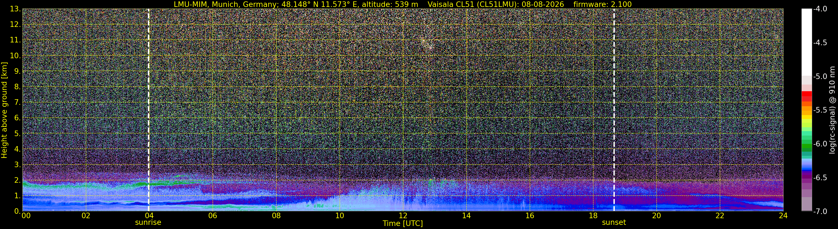Click the height axis tick label '8.'
Screen dimensions: 838x229
[x=18, y=86]
